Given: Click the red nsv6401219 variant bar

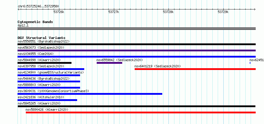Looking at the screenshot, I should pos(195,69).
